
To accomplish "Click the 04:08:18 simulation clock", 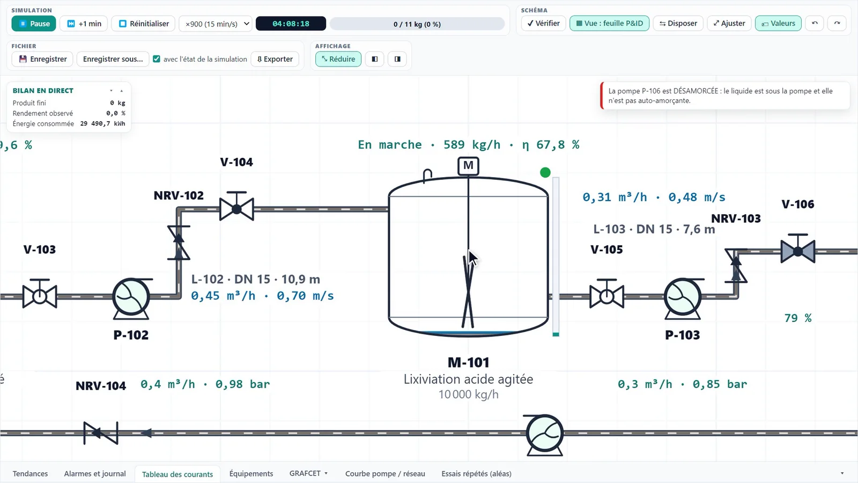I will (x=291, y=24).
